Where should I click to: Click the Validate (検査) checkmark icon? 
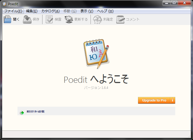tap(49, 19)
